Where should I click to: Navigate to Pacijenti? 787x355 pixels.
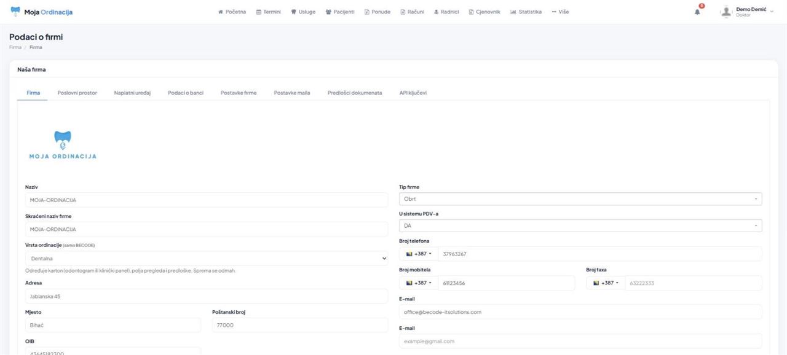pos(340,12)
